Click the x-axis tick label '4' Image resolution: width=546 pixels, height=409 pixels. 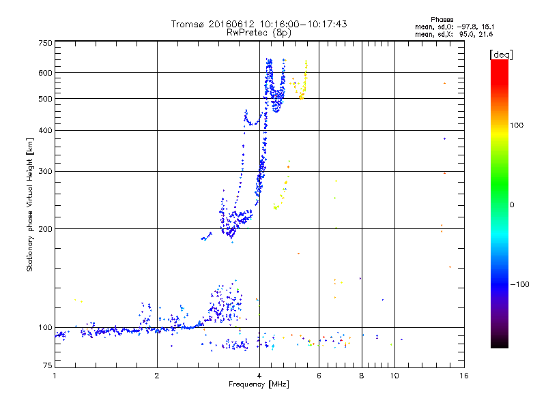259,376
